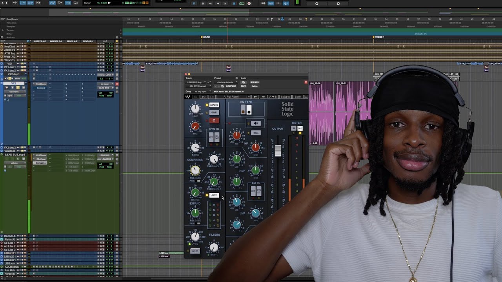
Task: Click the Native format button
Action: point(255,86)
